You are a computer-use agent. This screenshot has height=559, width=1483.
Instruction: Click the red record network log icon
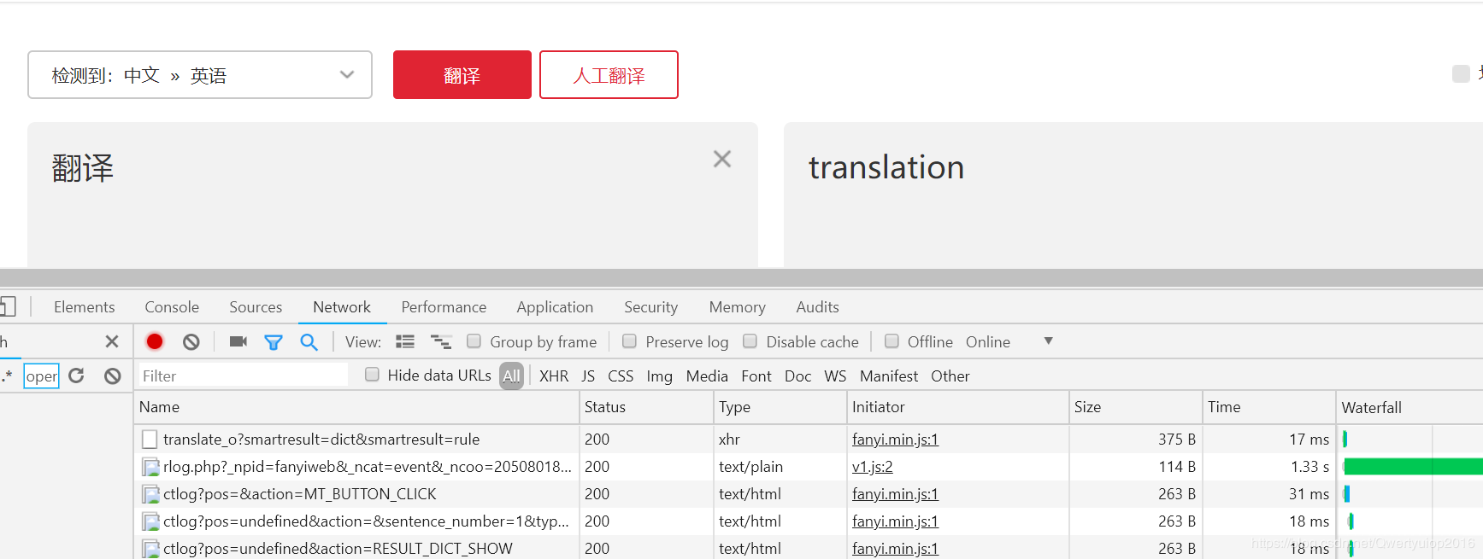pyautogui.click(x=155, y=341)
